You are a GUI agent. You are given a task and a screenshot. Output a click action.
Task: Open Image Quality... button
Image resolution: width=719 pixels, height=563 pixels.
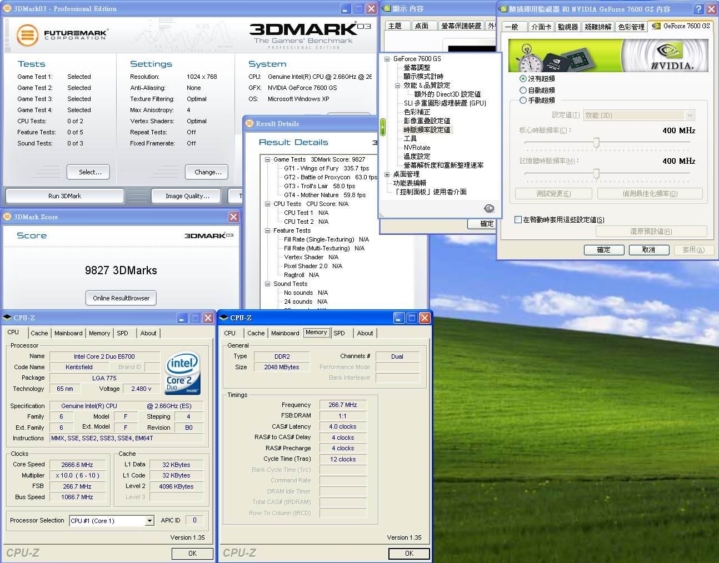coord(187,196)
